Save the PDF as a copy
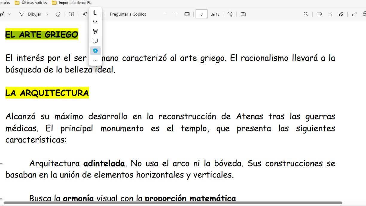Viewport: 366px width, 206px height. coord(341,14)
